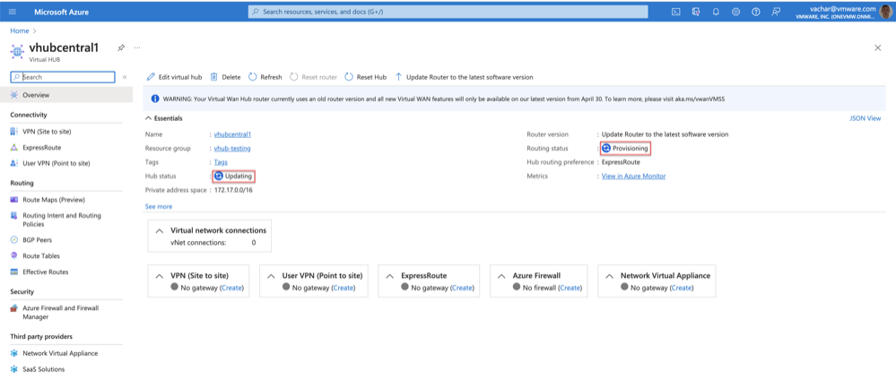Collapse the Virtual network connections card
Viewport: 896px width, 380px height.
160,230
